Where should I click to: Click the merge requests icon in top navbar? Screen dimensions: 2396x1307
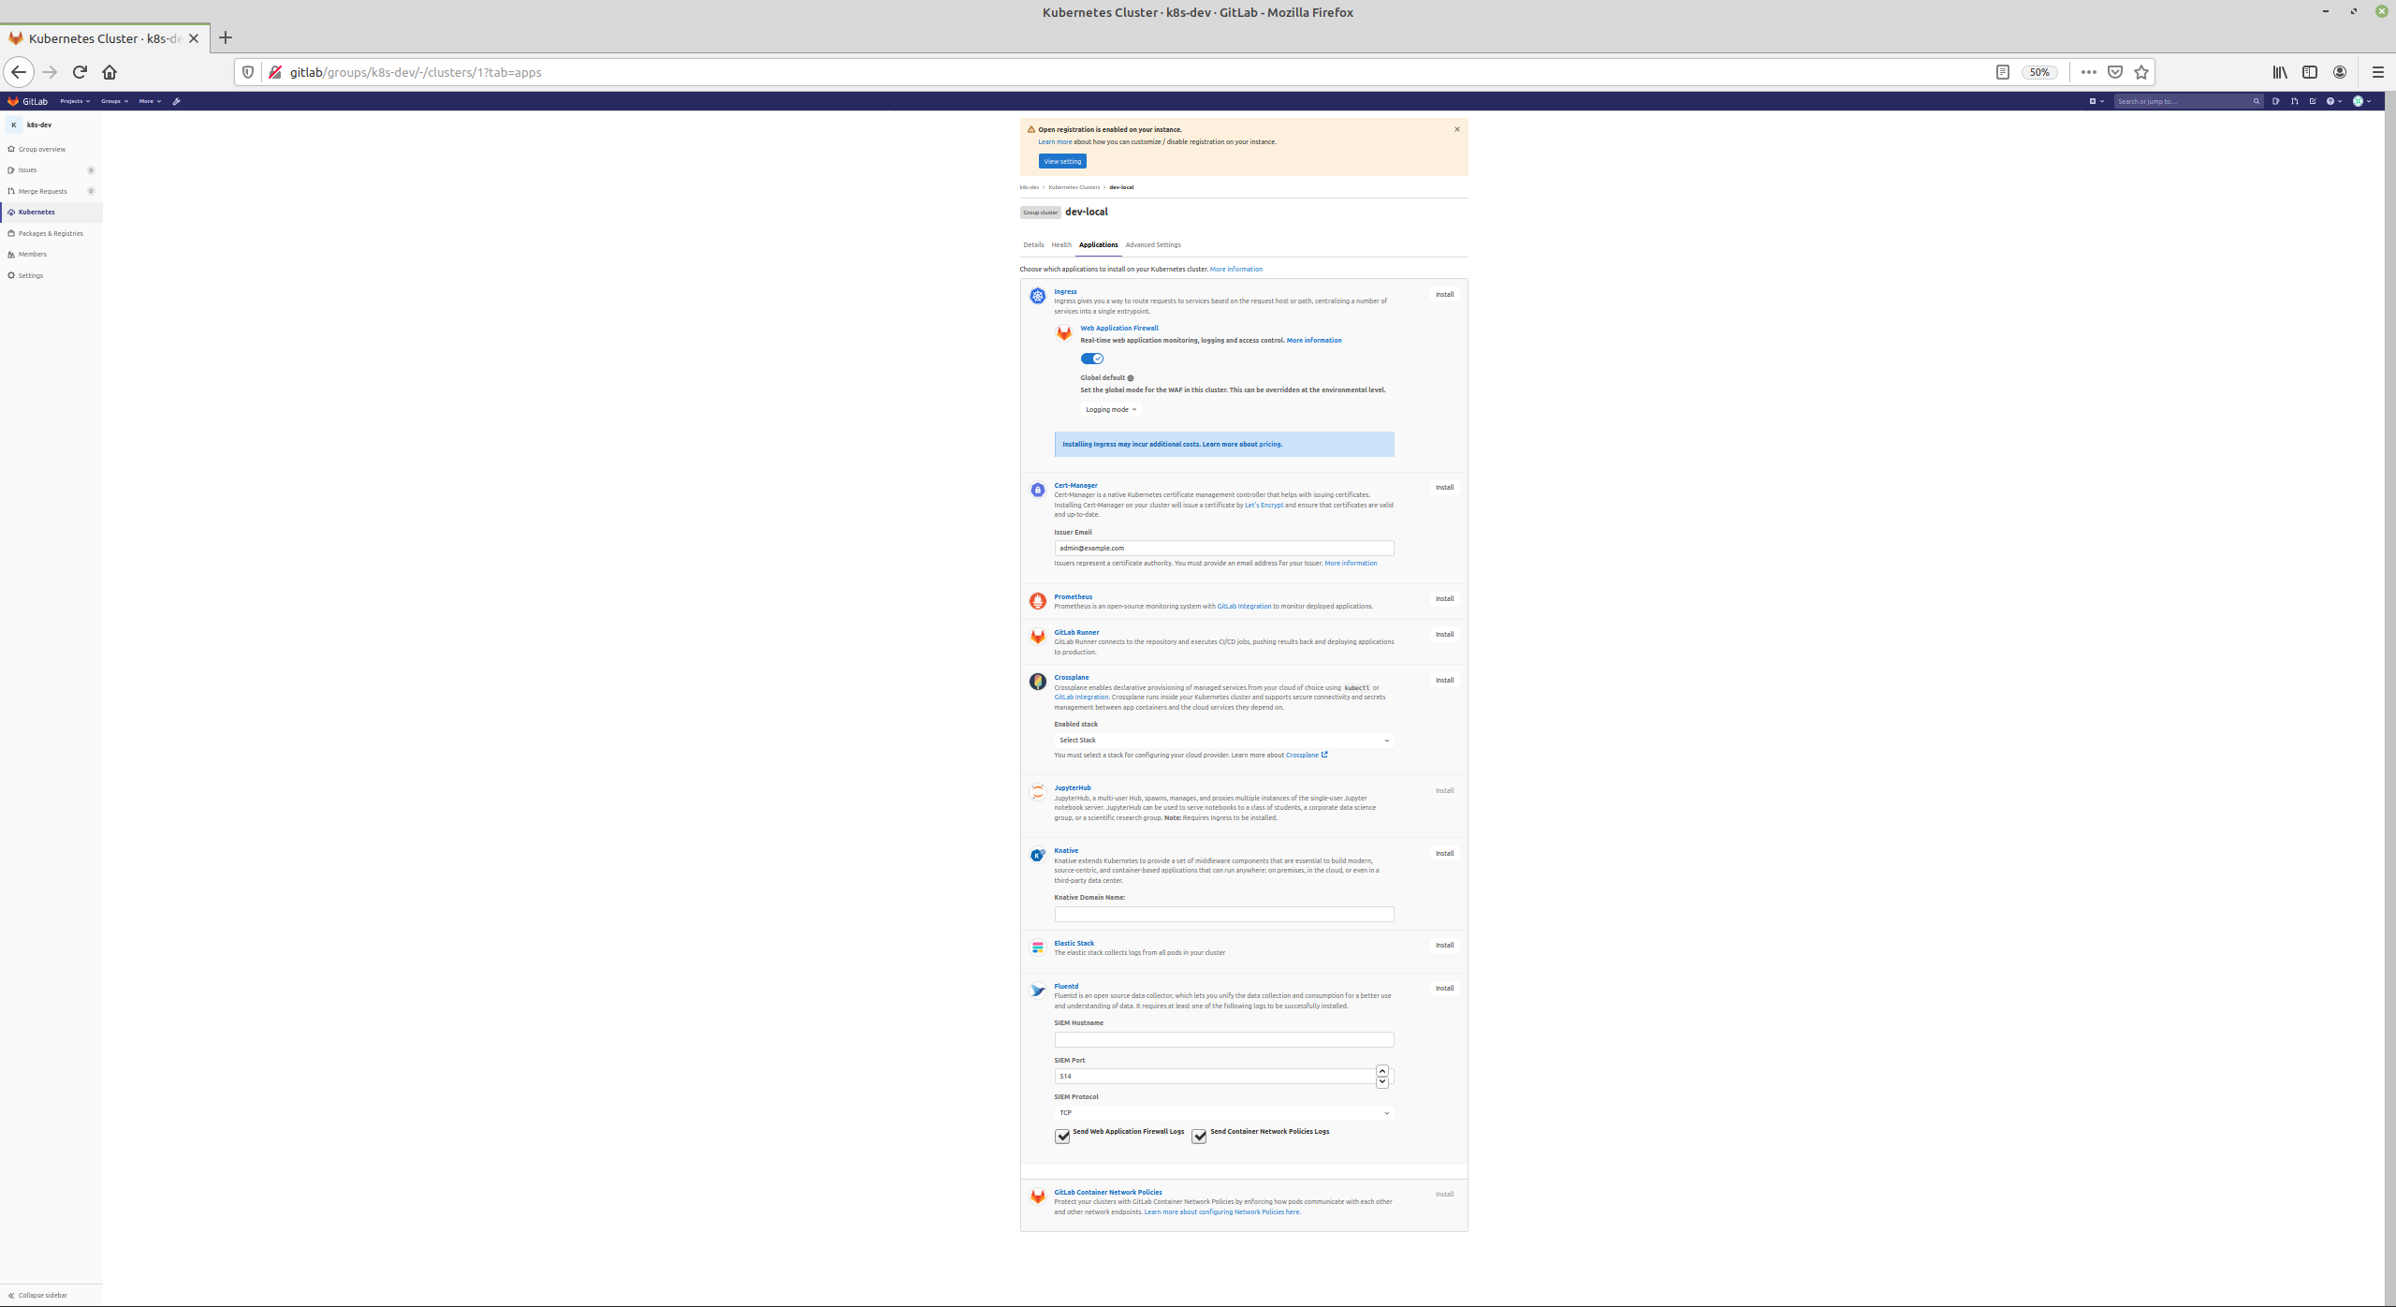tap(2294, 101)
